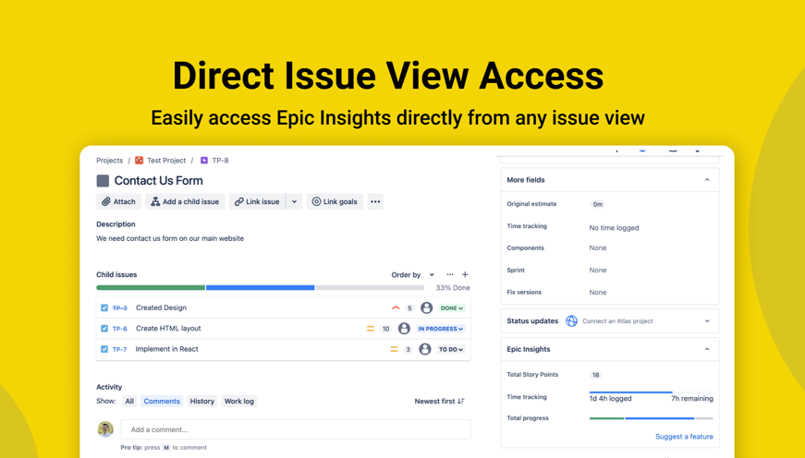The height and width of the screenshot is (458, 805).
Task: Click the Child issues progress bar
Action: click(261, 288)
